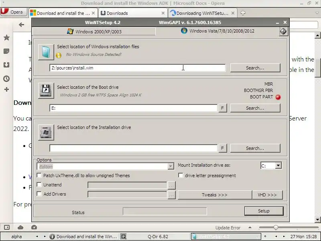Viewport: 321px width, 241px height.
Task: Click F button next to Installation drive field
Action: 223,148
